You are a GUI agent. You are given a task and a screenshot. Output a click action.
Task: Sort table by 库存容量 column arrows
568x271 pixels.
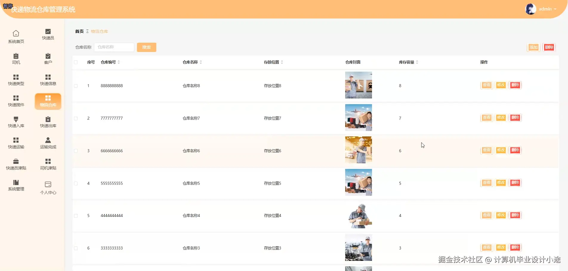(x=417, y=62)
